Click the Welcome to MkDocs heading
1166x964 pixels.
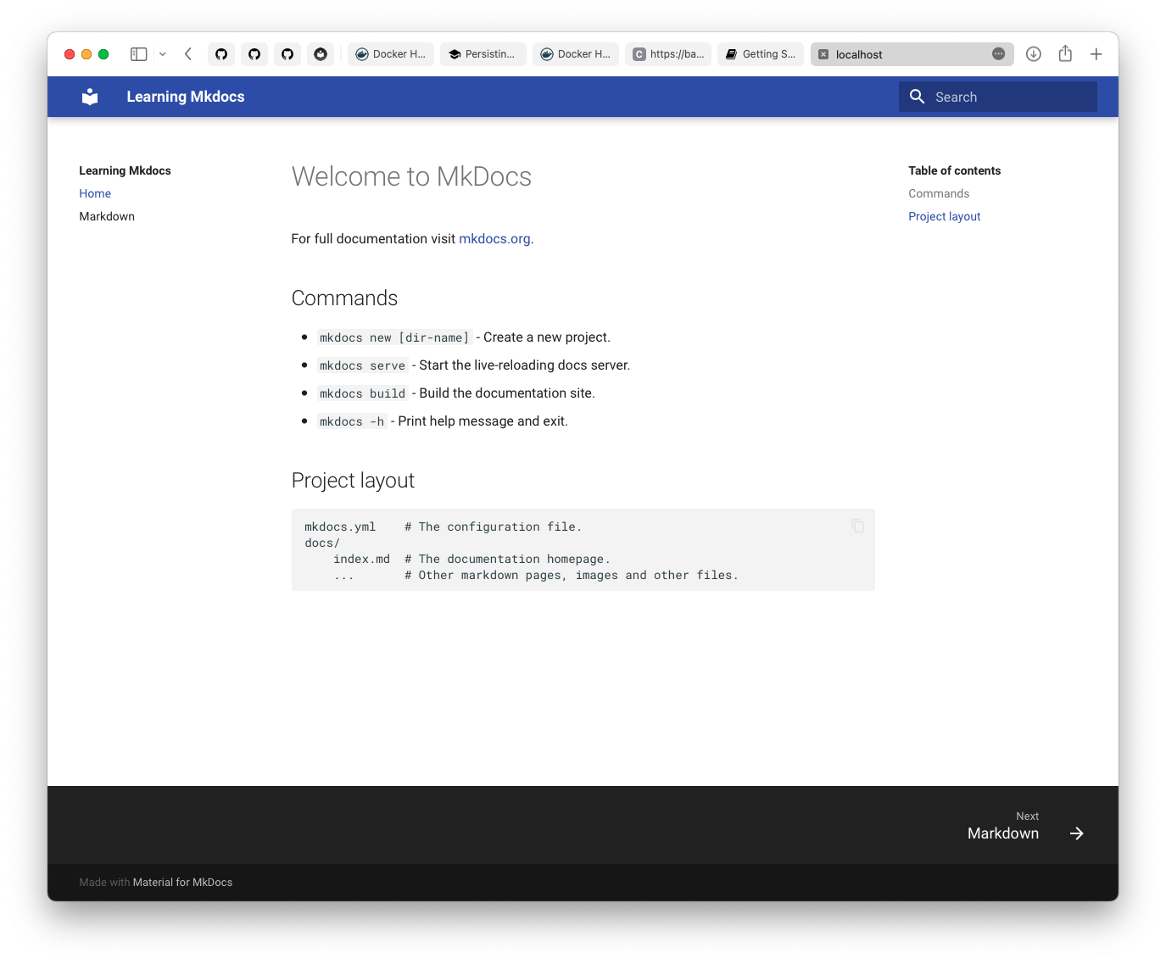coord(411,176)
